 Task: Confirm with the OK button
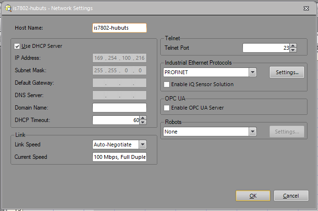click(253, 196)
